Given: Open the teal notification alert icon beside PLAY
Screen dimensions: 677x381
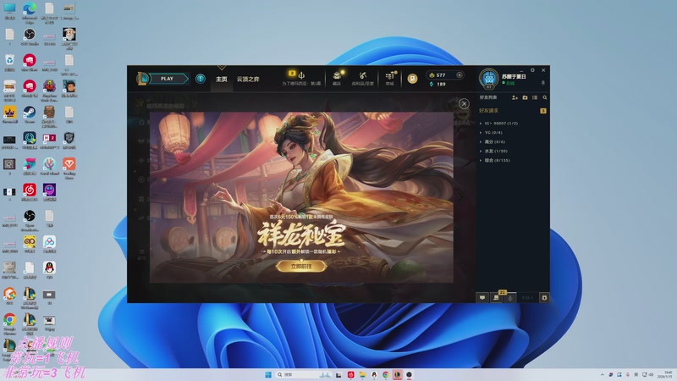Looking at the screenshot, I should [201, 79].
